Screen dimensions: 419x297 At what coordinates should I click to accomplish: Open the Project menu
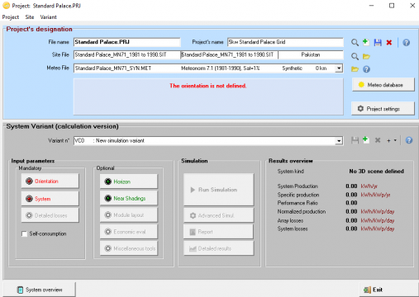coord(11,17)
